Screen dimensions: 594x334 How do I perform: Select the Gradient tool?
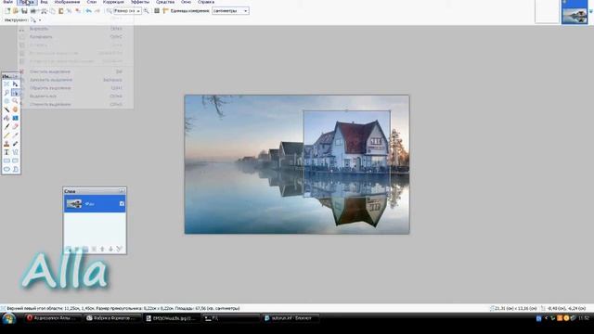pos(15,118)
